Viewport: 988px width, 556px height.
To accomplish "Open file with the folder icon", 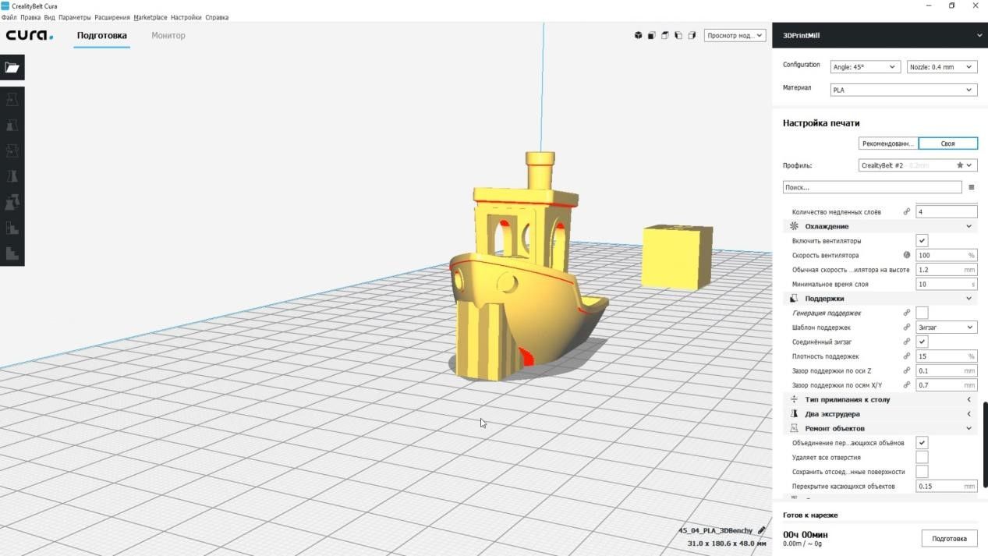I will [x=12, y=67].
